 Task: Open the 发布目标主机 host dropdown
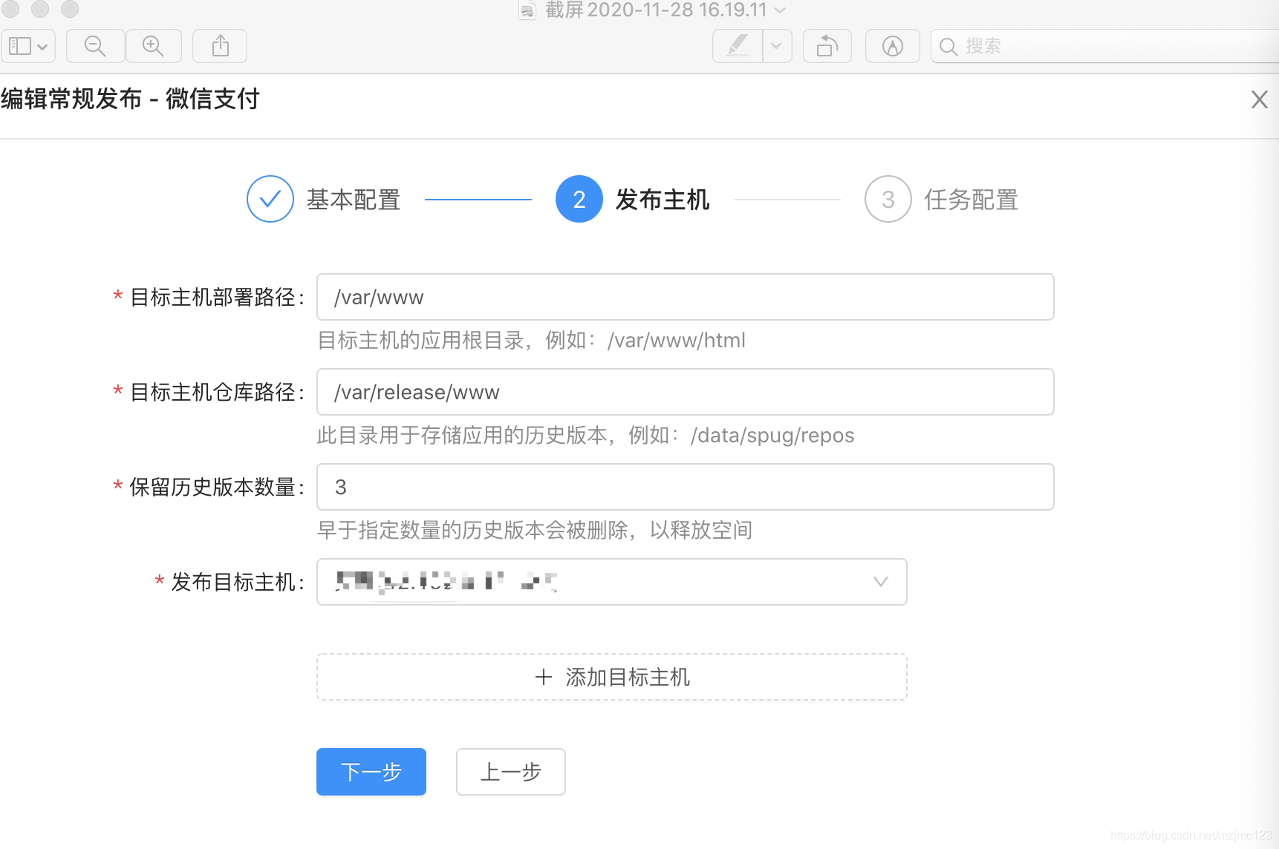click(x=612, y=582)
